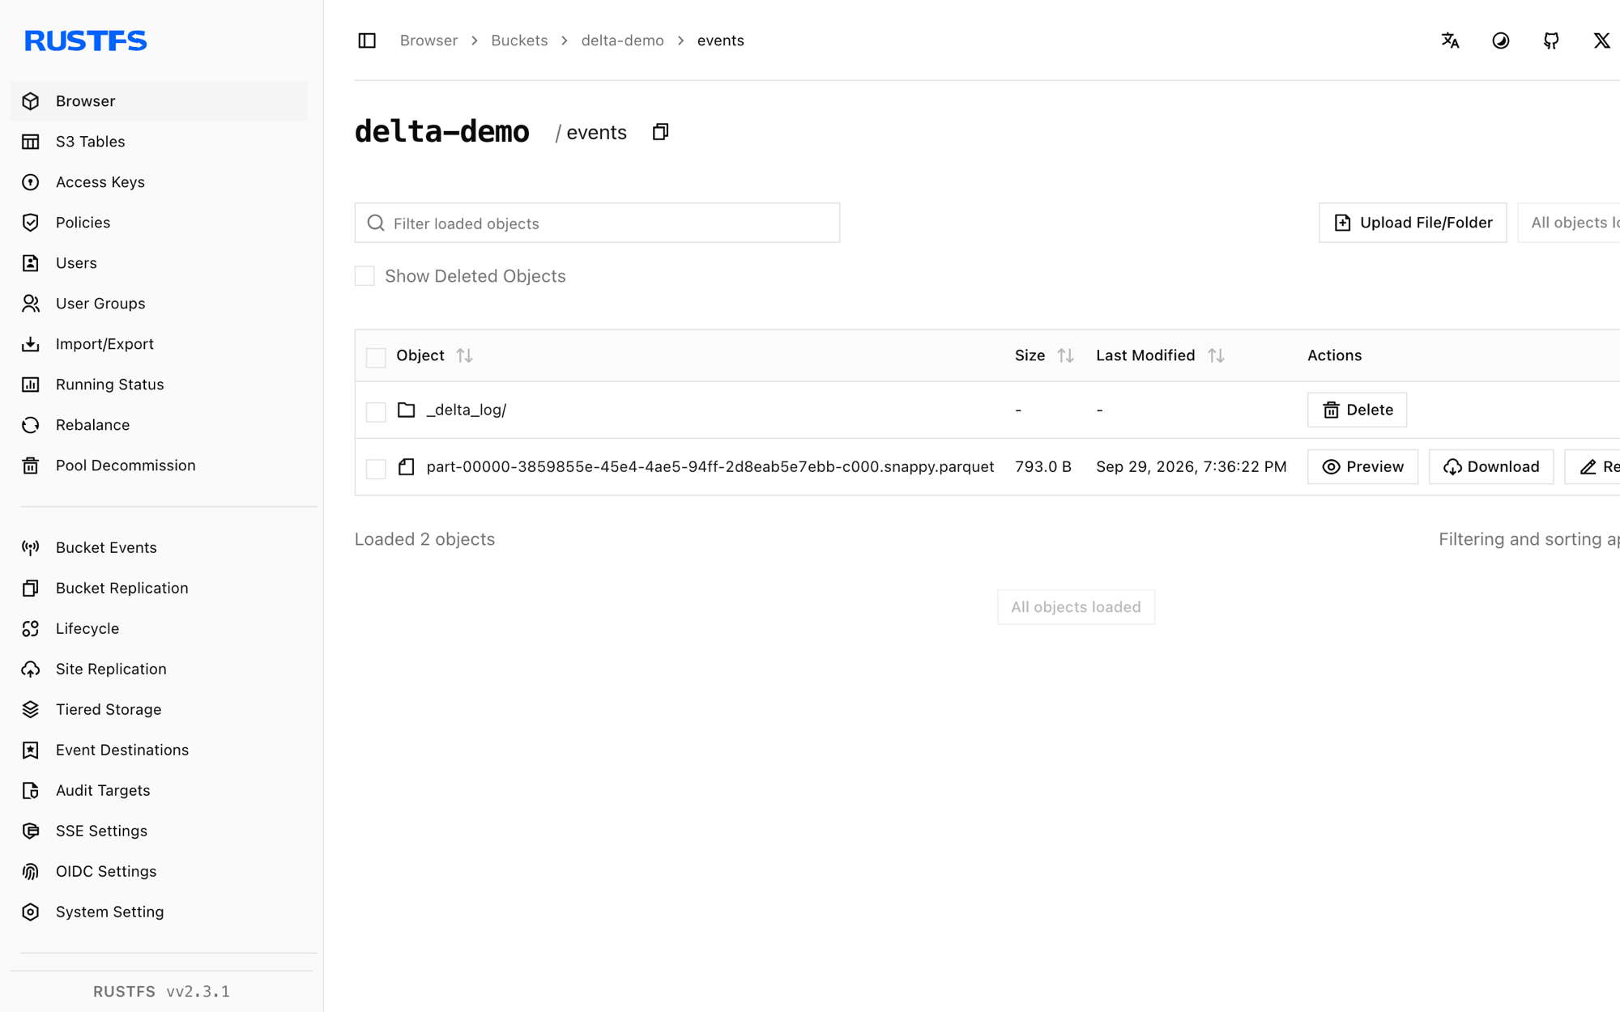Viewport: 1620px width, 1012px height.
Task: Enable Show Deleted Objects checkbox
Action: [364, 276]
